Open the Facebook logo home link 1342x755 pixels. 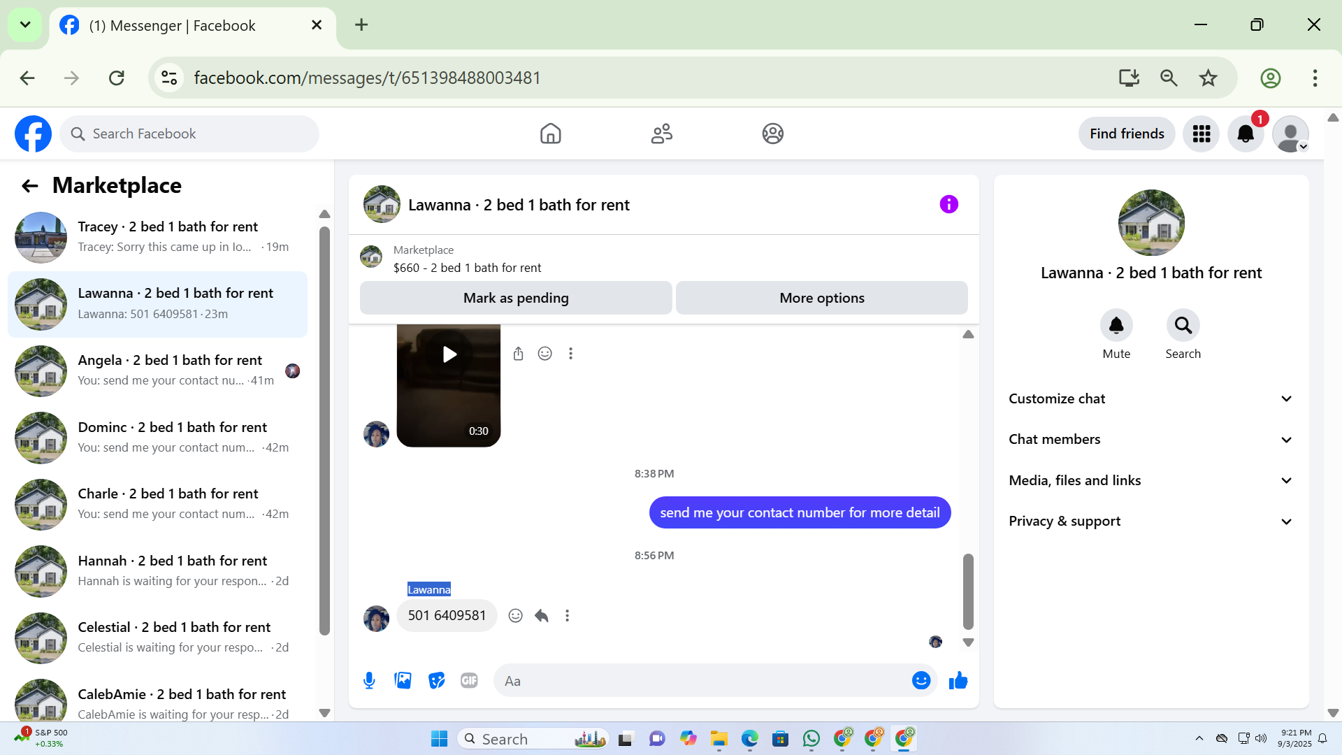point(33,134)
